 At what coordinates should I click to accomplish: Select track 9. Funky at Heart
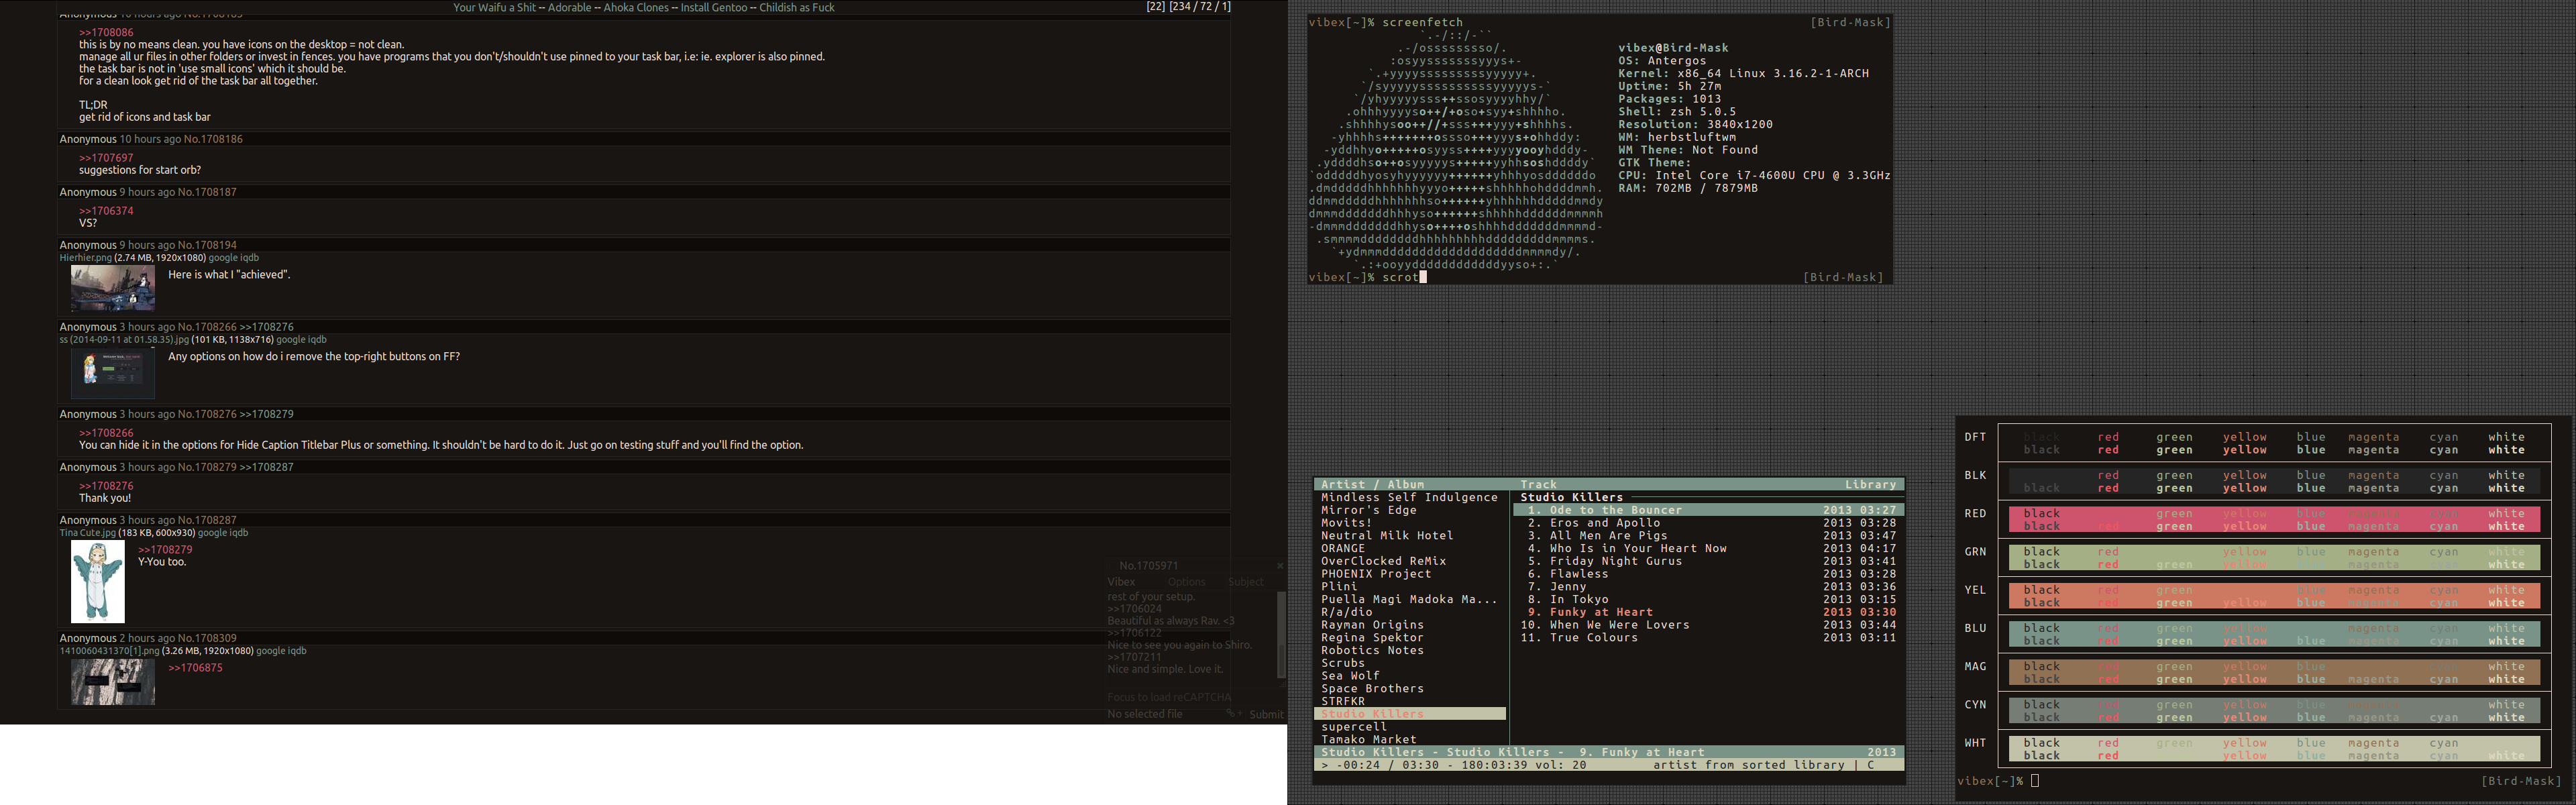click(x=1708, y=612)
